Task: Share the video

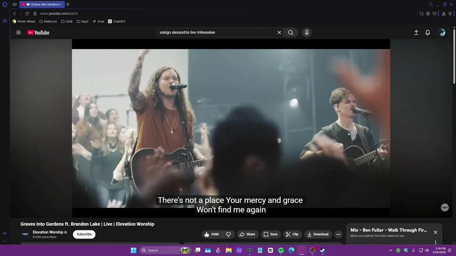Action: click(x=247, y=234)
